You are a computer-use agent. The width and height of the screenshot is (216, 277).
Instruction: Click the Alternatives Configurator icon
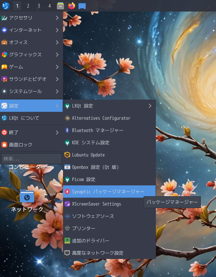67,118
